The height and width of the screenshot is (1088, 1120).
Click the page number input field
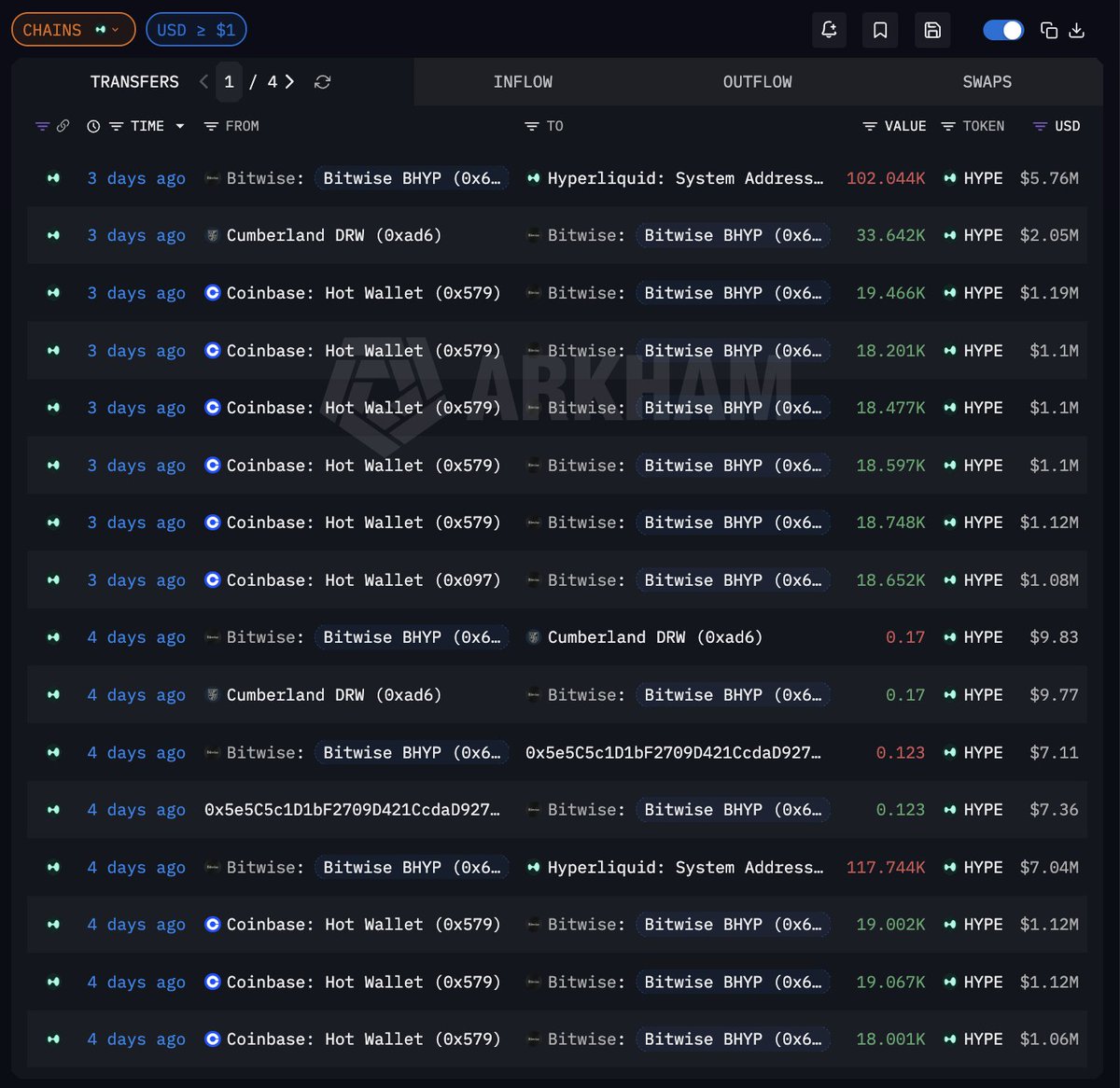(229, 82)
